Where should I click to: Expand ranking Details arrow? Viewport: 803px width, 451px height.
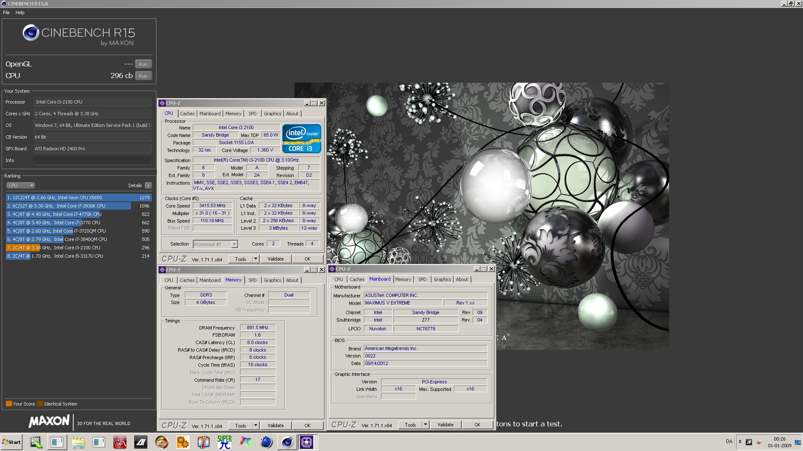[148, 185]
